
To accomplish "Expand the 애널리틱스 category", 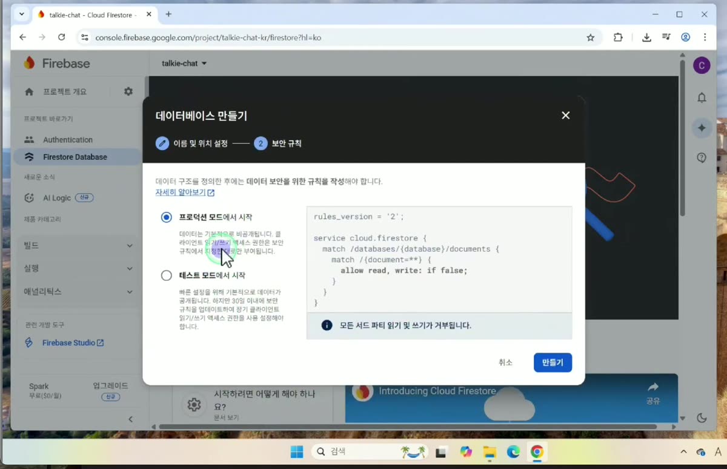I will (78, 292).
